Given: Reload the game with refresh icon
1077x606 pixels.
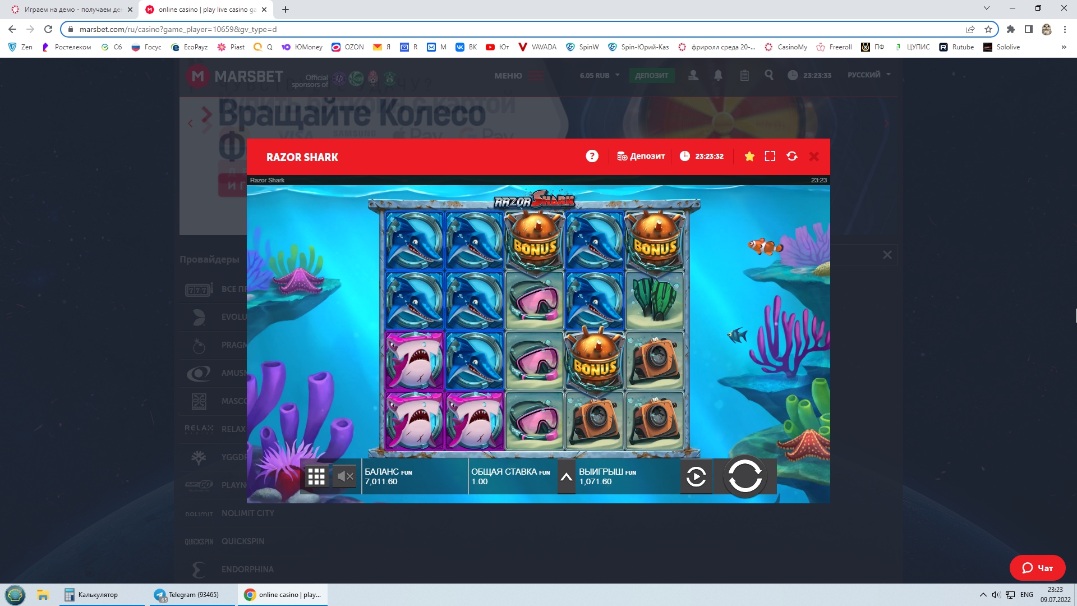Looking at the screenshot, I should pyautogui.click(x=792, y=157).
